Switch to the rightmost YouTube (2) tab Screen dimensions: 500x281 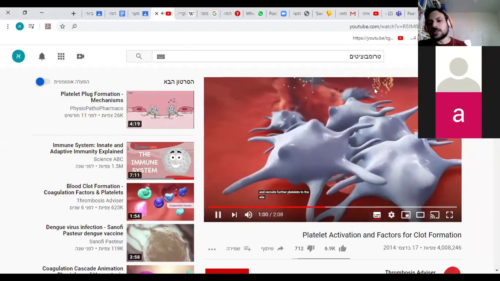pyautogui.click(x=370, y=14)
